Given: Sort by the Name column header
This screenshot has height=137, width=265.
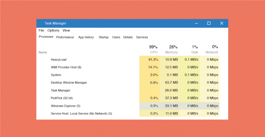Looking at the screenshot, I should [x=43, y=52].
